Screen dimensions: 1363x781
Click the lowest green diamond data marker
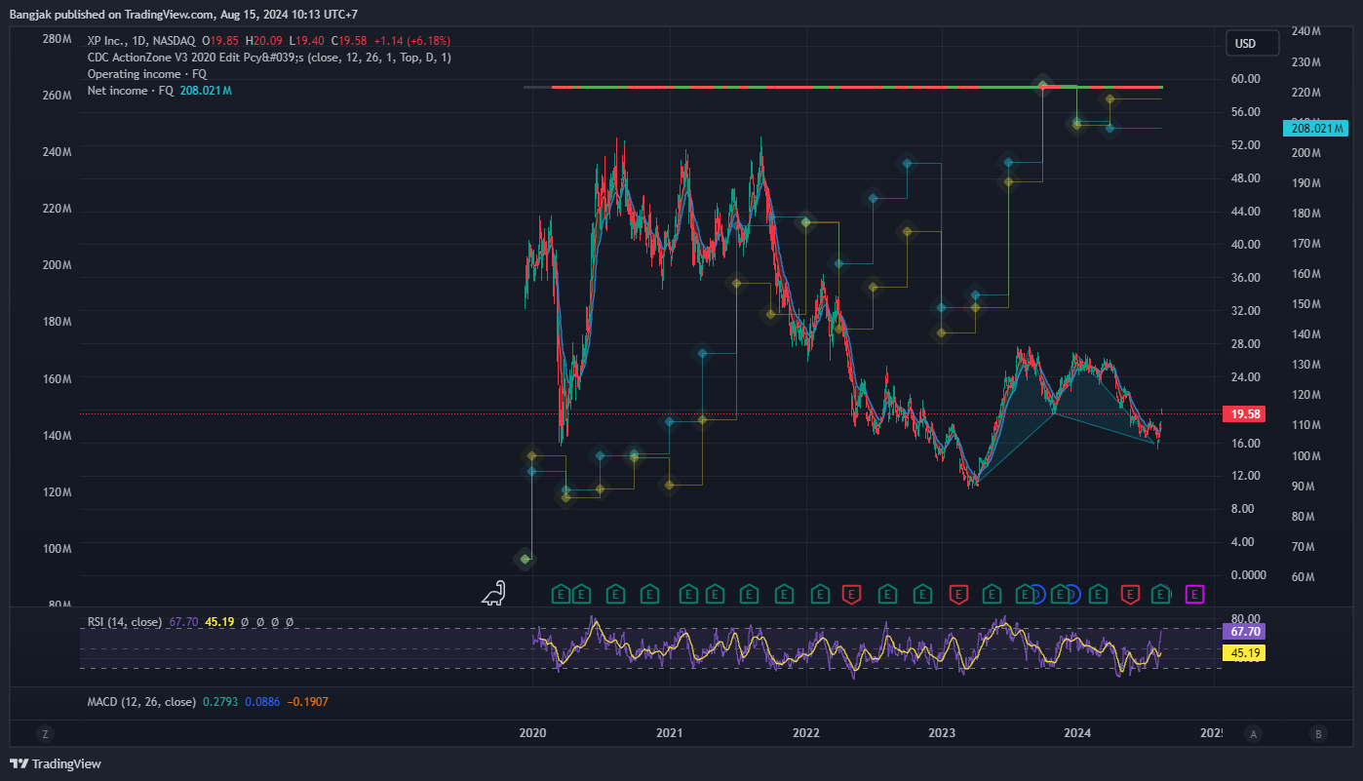525,559
